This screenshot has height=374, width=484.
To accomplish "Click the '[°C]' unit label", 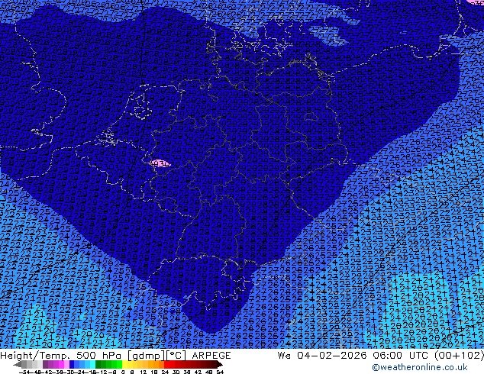I will click(176, 356).
